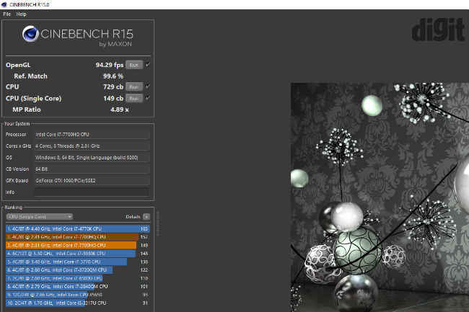
Task: Select ranking row 8 Core i7-3840QM
Action: coord(78,286)
